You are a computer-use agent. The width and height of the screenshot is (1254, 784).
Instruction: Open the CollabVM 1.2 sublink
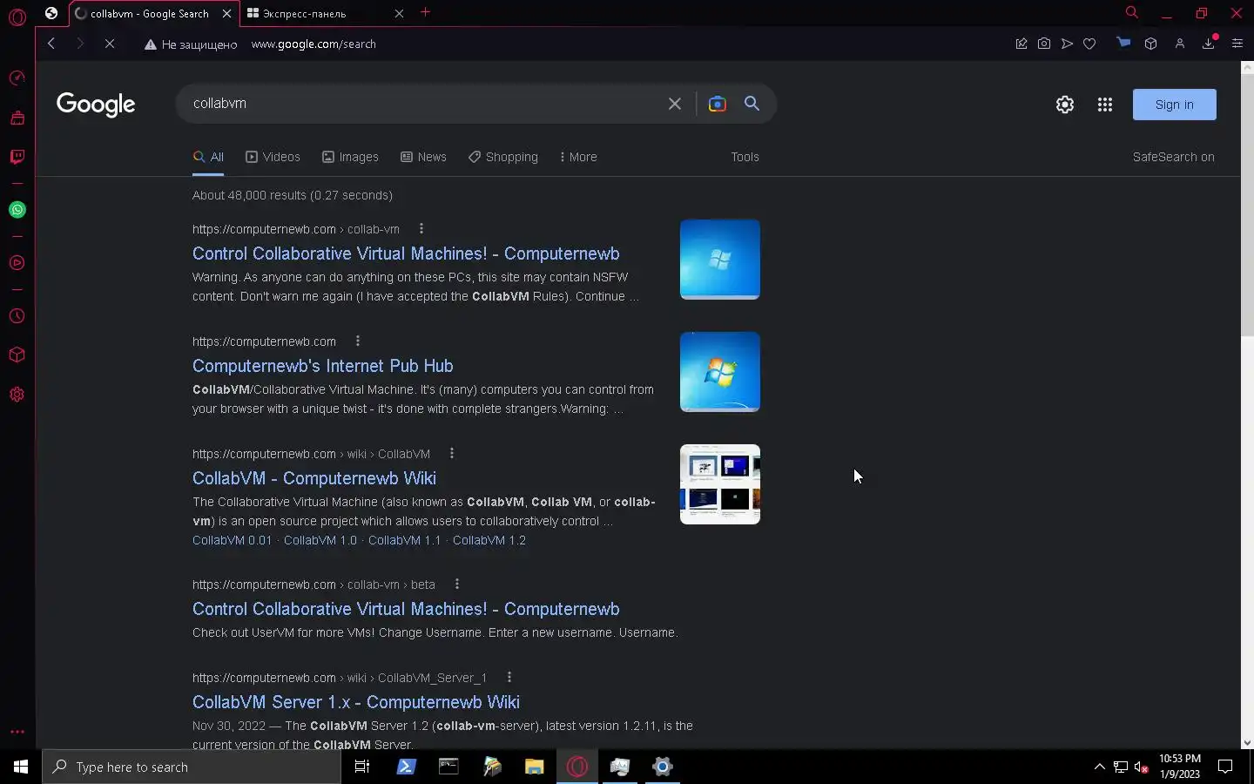click(489, 540)
